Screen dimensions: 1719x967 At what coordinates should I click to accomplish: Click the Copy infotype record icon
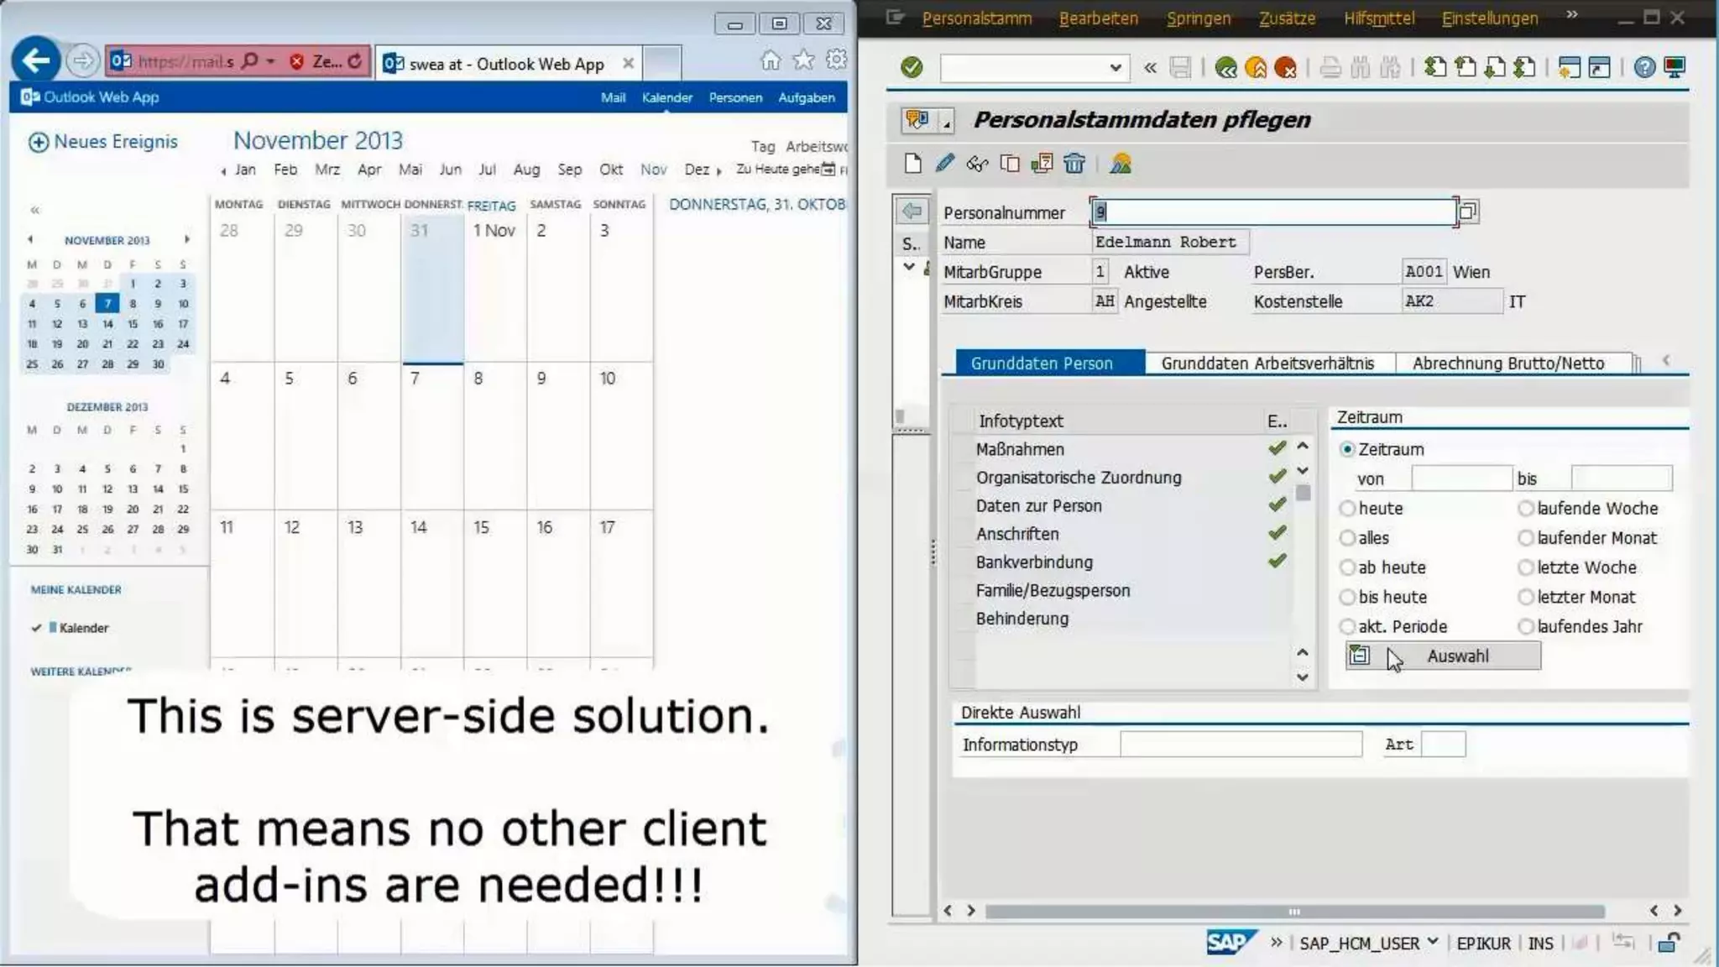(1010, 163)
